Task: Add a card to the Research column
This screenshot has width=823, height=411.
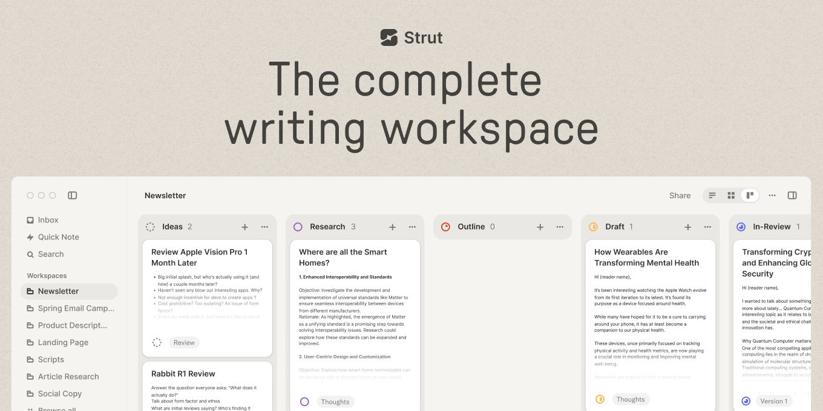Action: coord(393,227)
